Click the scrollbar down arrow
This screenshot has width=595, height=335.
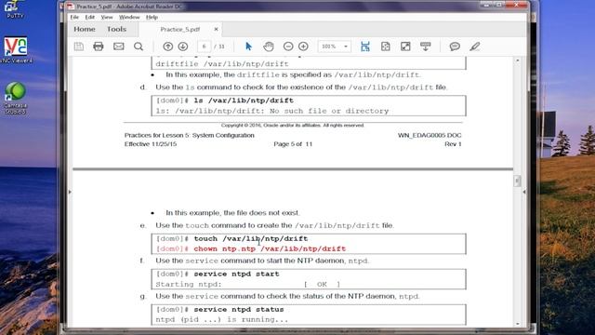coord(517,324)
